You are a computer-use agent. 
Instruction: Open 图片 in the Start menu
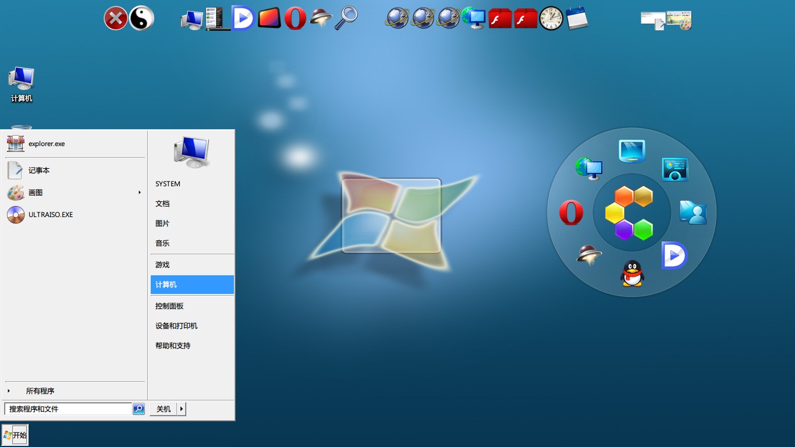(192, 223)
